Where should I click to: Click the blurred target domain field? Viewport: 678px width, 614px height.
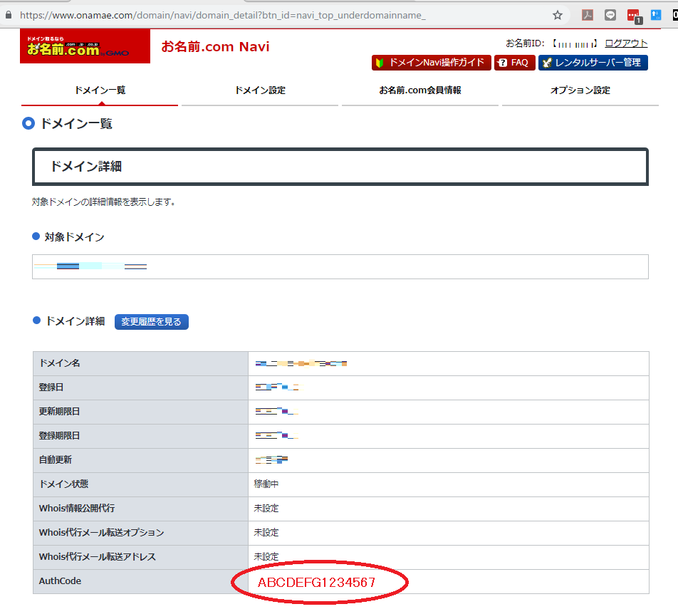340,267
